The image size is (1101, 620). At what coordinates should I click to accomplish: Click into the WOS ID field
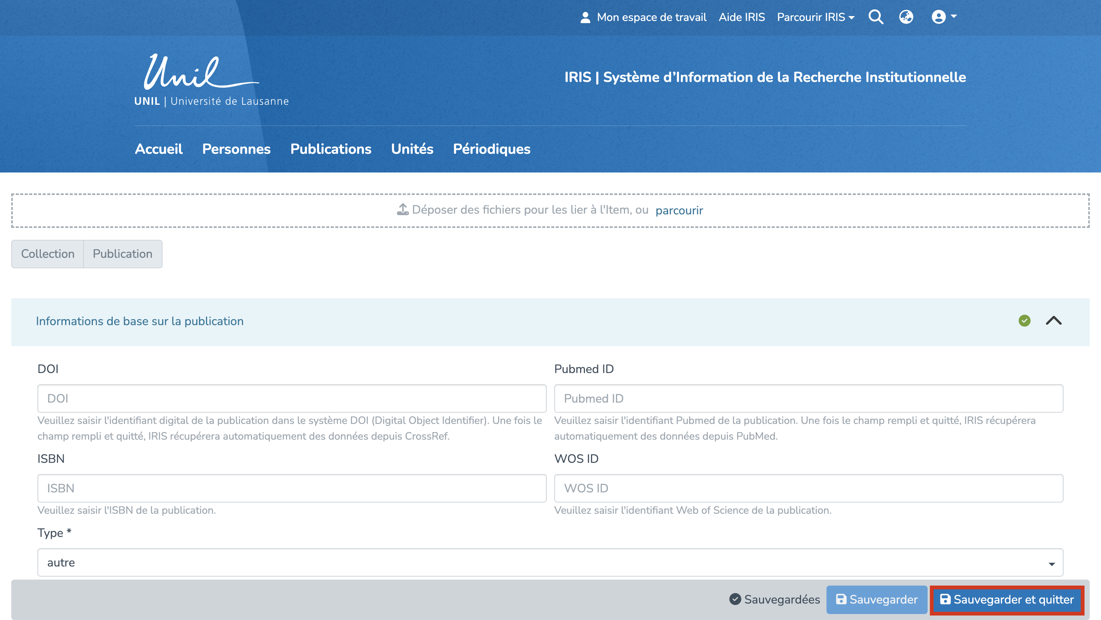[808, 488]
